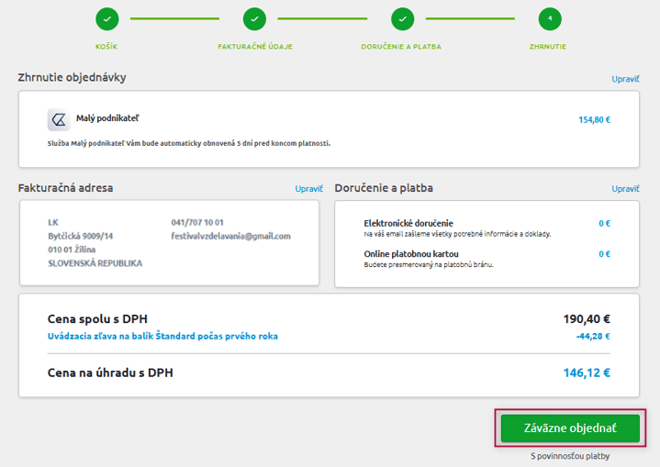Edit the order summary via Upraviť

point(625,79)
